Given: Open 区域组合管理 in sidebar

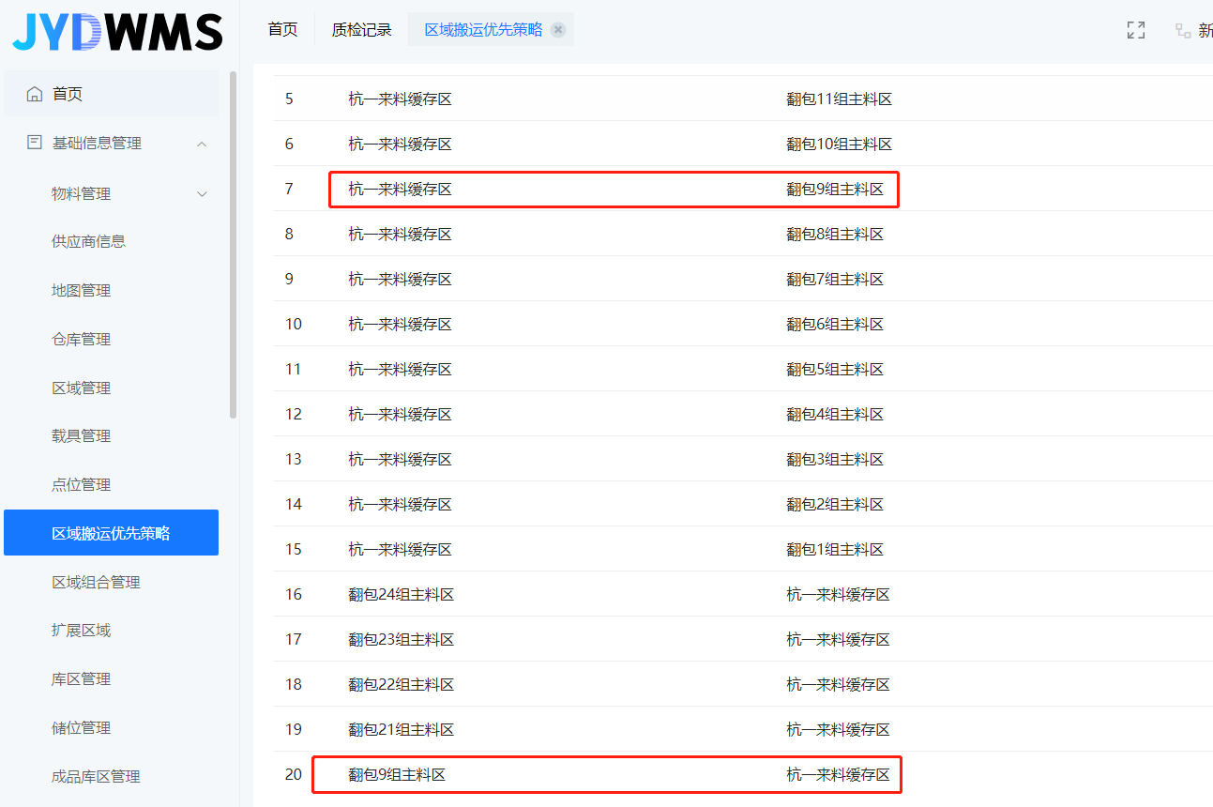Looking at the screenshot, I should (97, 582).
